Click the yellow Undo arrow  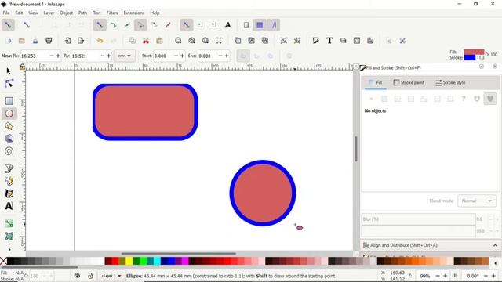100,41
